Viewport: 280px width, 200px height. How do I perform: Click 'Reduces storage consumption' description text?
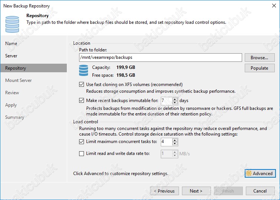[161, 91]
